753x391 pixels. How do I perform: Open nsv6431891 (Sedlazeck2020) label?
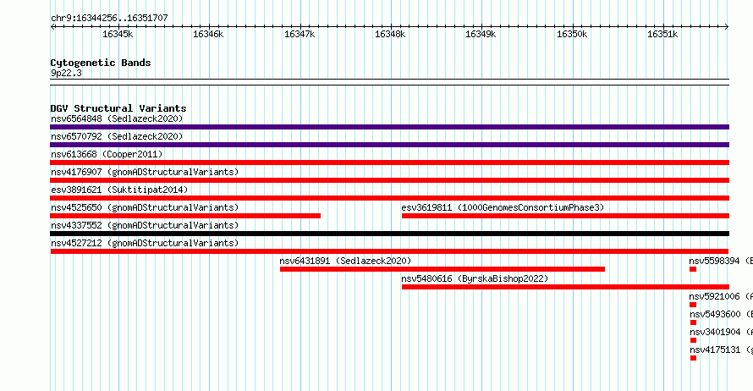345,261
